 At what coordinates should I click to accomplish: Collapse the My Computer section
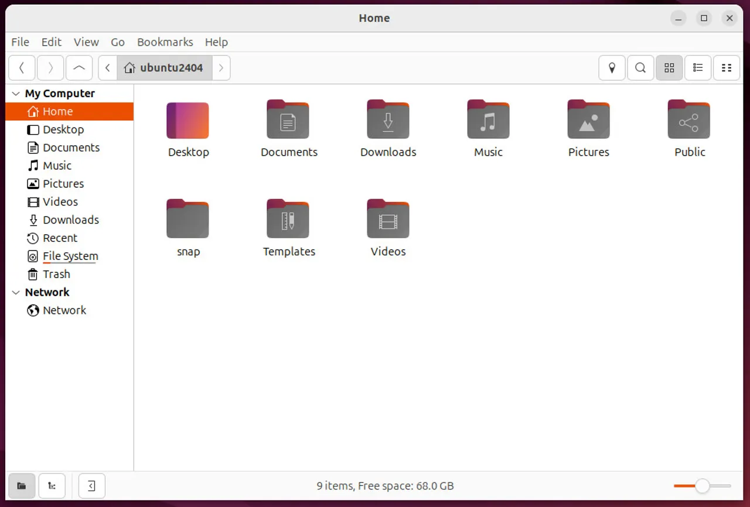point(15,93)
